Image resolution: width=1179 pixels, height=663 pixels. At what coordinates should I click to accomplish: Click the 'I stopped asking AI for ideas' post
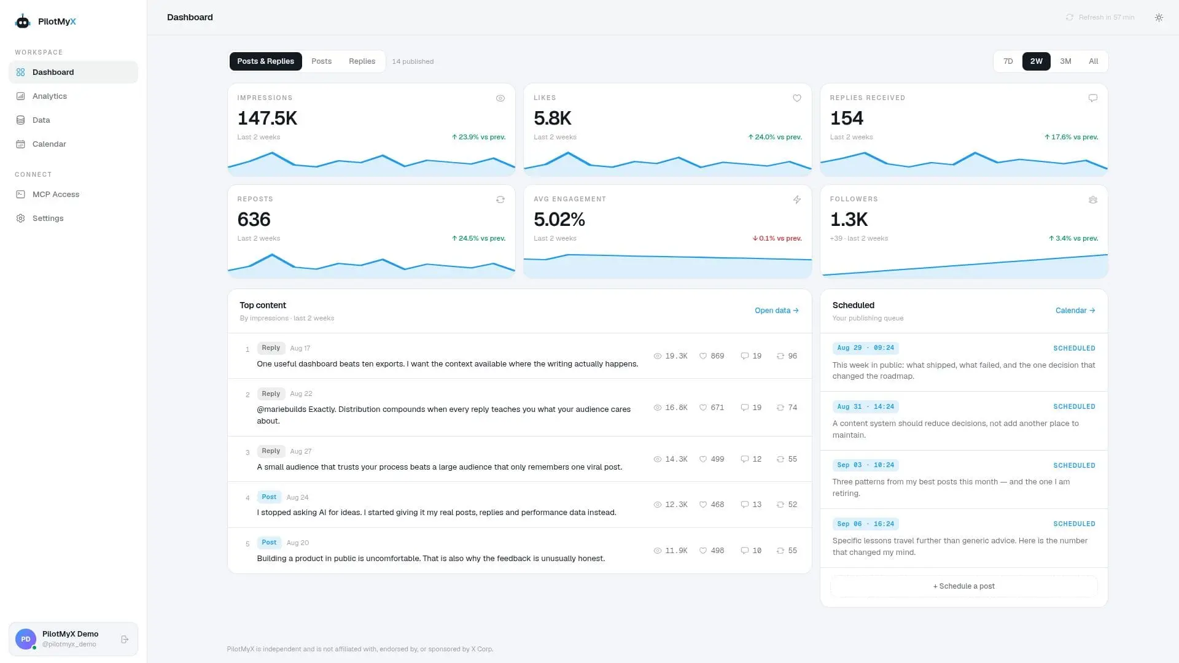pos(519,505)
